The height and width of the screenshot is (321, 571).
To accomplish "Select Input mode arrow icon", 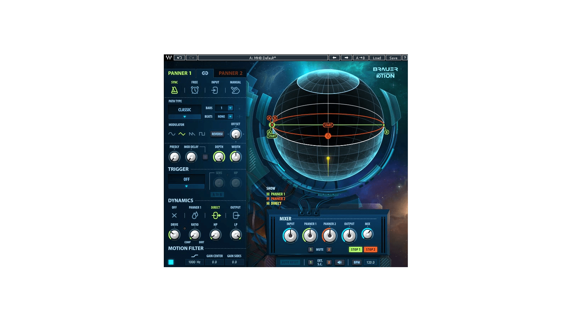I will 215,90.
